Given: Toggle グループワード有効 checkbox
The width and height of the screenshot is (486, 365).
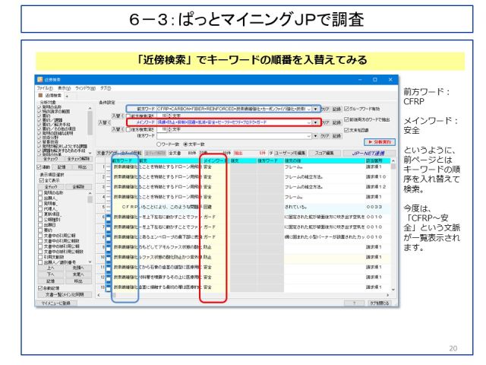Looking at the screenshot, I should (x=346, y=109).
